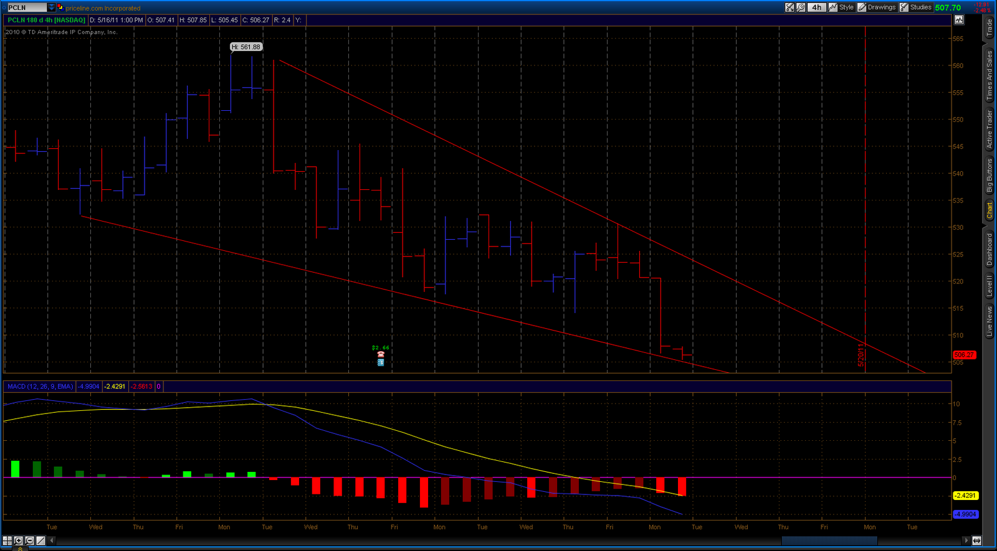Open the Level II sidebar tab
Image resolution: width=997 pixels, height=551 pixels.
(989, 285)
